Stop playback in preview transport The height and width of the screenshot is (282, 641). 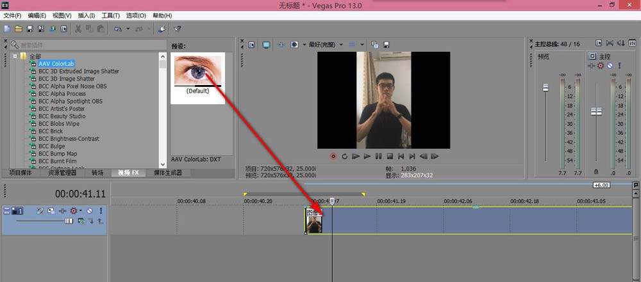click(x=390, y=156)
